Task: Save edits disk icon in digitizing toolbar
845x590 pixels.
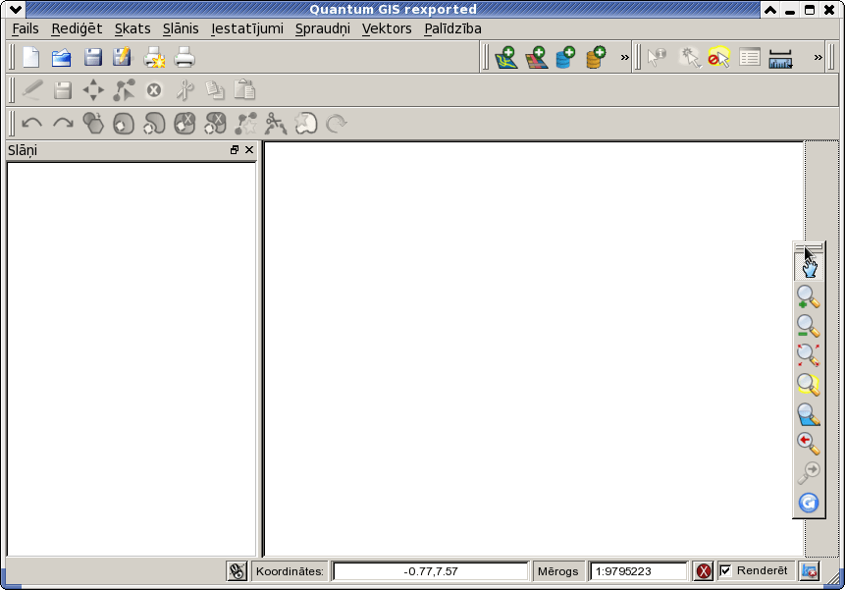Action: [63, 90]
